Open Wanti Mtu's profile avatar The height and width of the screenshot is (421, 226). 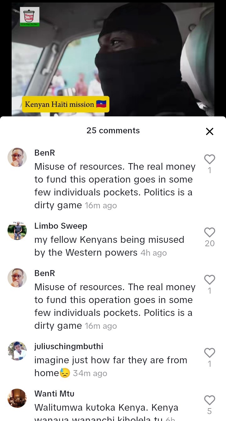(x=17, y=398)
